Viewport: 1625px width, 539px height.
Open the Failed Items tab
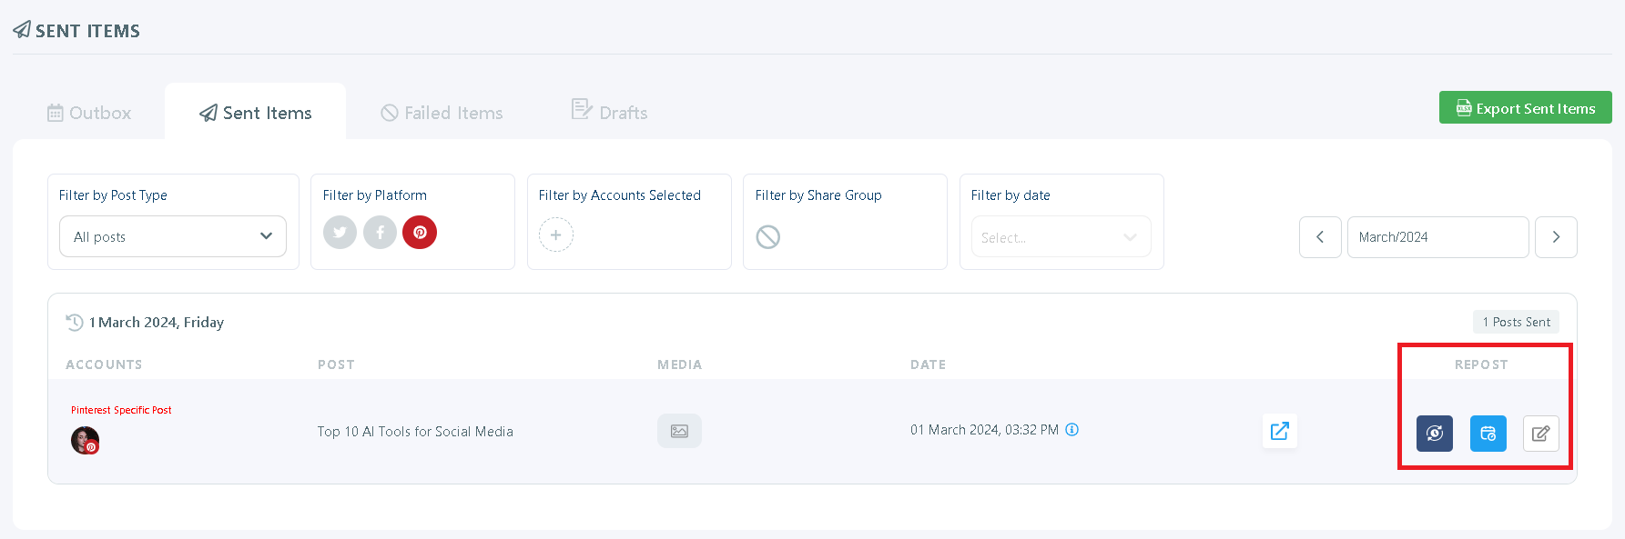(x=442, y=113)
